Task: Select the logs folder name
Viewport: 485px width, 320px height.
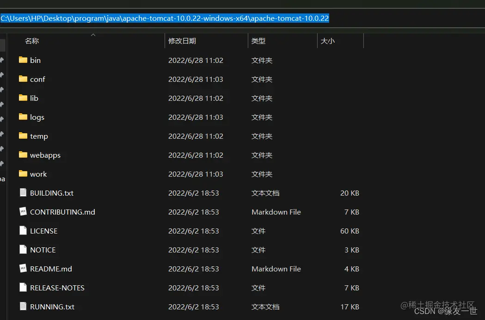Action: (37, 117)
